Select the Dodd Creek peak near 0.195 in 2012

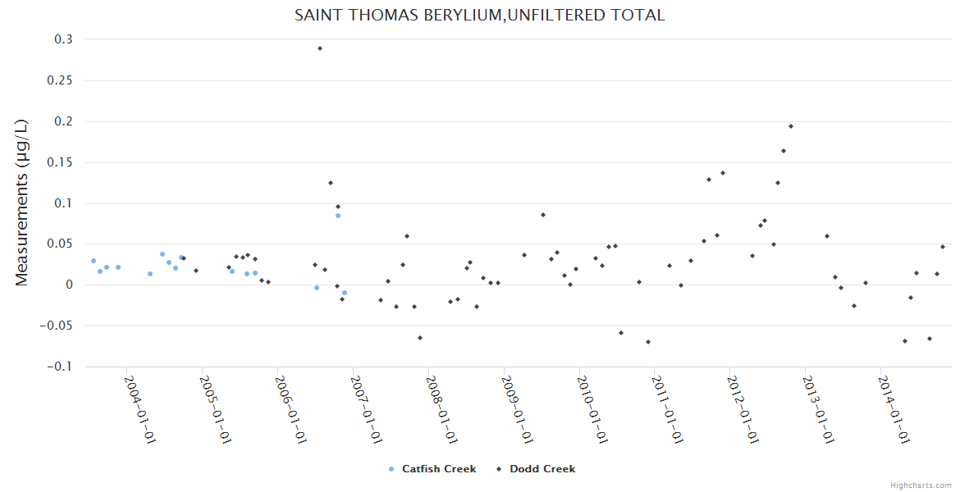point(791,126)
